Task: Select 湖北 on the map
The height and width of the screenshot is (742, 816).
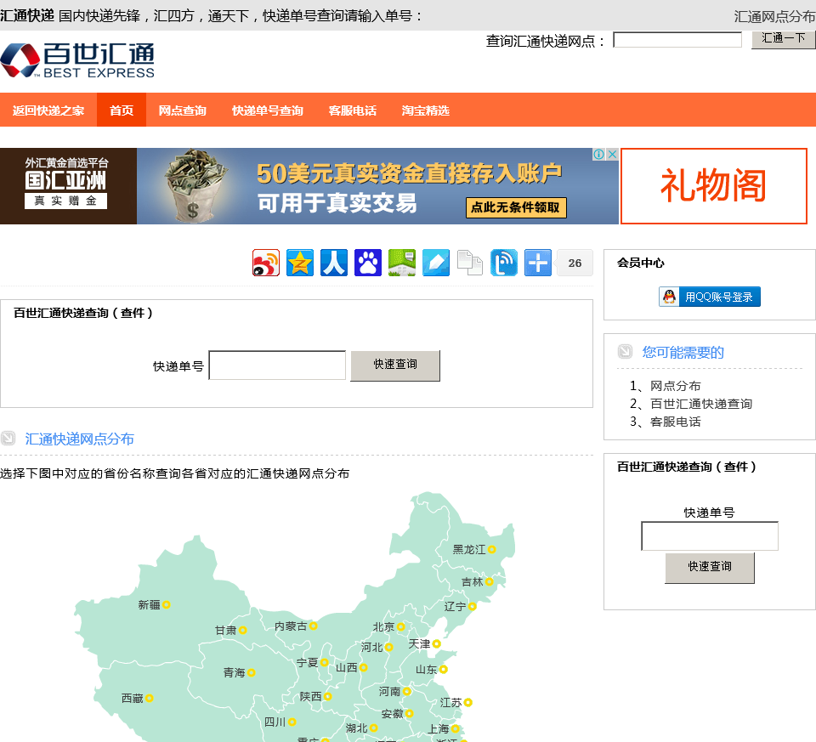Action: [x=362, y=728]
